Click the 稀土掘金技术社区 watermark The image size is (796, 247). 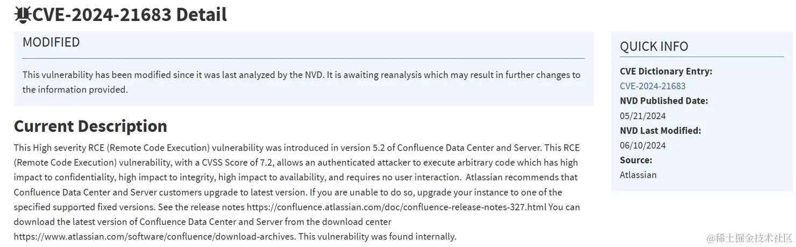[750, 237]
